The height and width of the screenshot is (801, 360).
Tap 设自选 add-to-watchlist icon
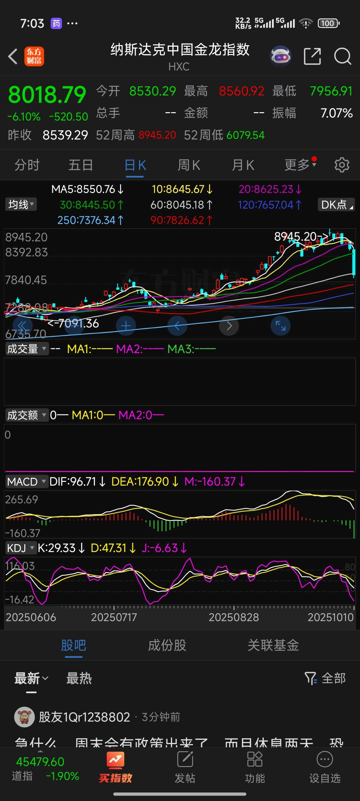(x=325, y=768)
